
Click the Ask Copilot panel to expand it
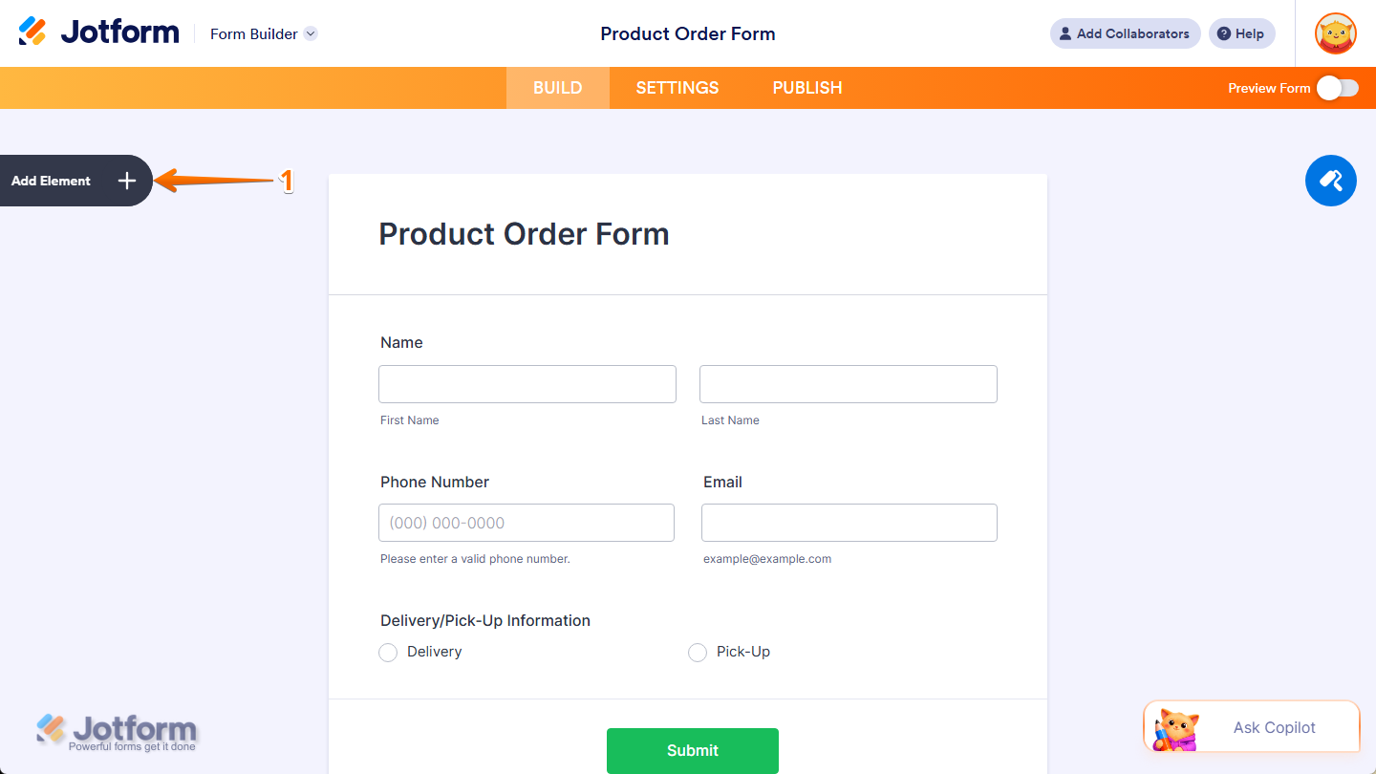pyautogui.click(x=1276, y=727)
